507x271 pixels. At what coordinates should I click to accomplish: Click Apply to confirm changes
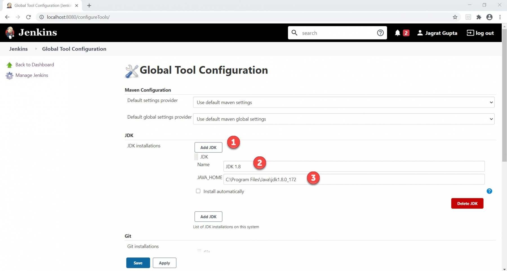pyautogui.click(x=164, y=263)
